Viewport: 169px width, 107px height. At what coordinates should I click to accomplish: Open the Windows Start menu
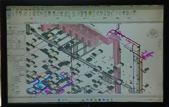click(x=59, y=100)
